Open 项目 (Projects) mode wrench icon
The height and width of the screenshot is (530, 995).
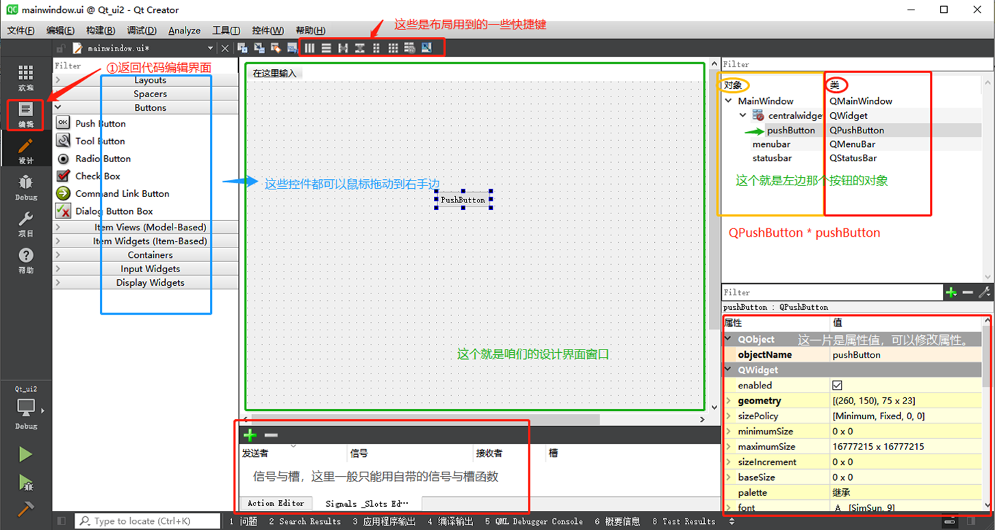(x=25, y=224)
